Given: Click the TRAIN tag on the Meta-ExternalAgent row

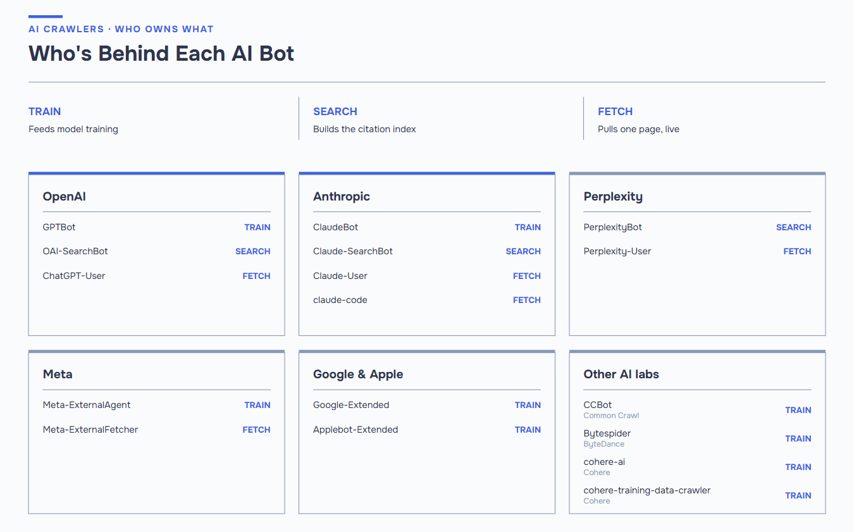Looking at the screenshot, I should tap(257, 405).
